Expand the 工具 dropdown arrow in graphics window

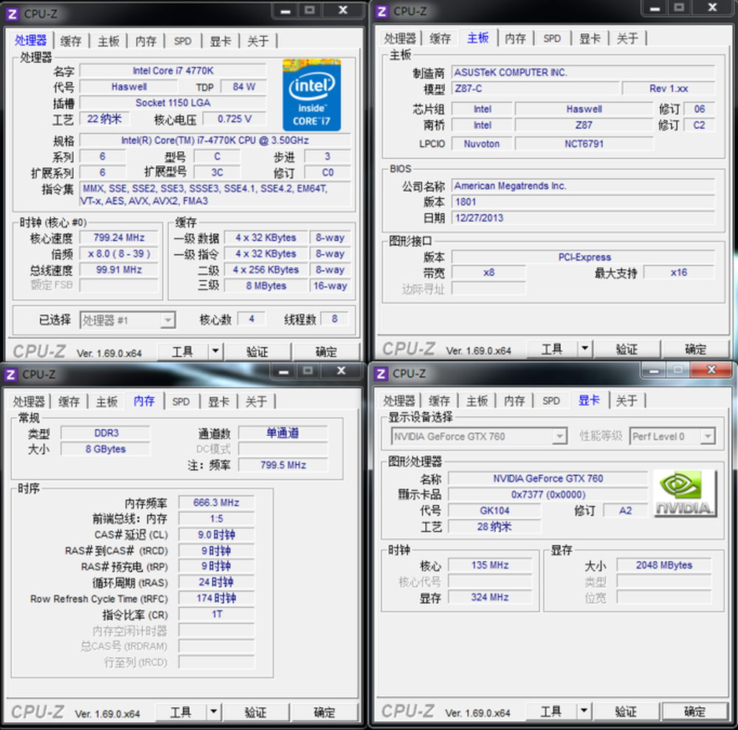pyautogui.click(x=584, y=710)
